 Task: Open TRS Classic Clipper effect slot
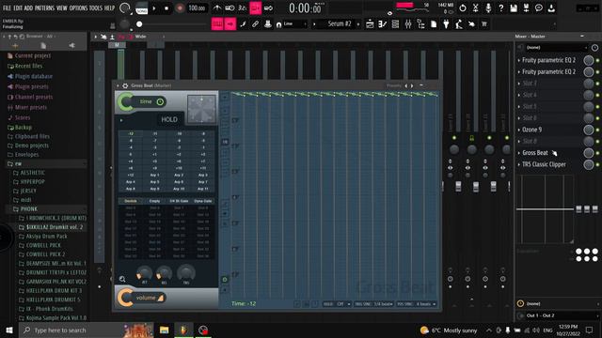[544, 164]
